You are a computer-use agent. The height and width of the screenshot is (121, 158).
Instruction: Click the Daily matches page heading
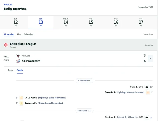pos(15,9)
